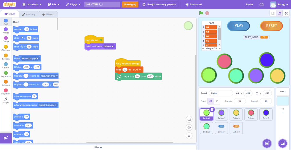This screenshot has width=291, height=150.
Task: Select Button7 PLAY sprite thumbnail
Action: click(x=221, y=128)
